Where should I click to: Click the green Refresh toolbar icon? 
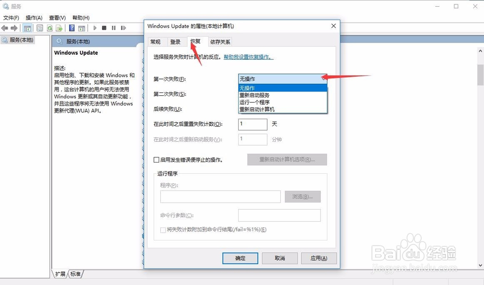coord(49,28)
